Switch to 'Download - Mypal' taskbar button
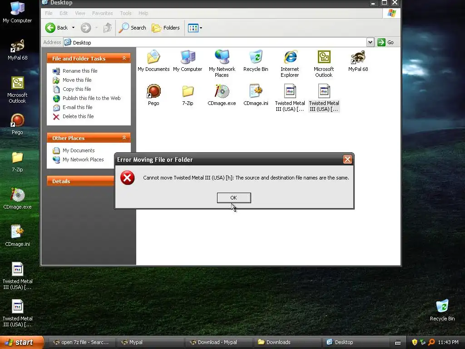 click(x=218, y=342)
